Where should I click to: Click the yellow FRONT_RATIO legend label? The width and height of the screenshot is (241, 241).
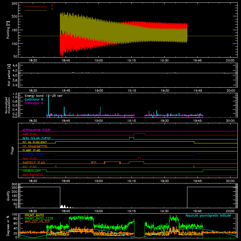tap(34, 215)
